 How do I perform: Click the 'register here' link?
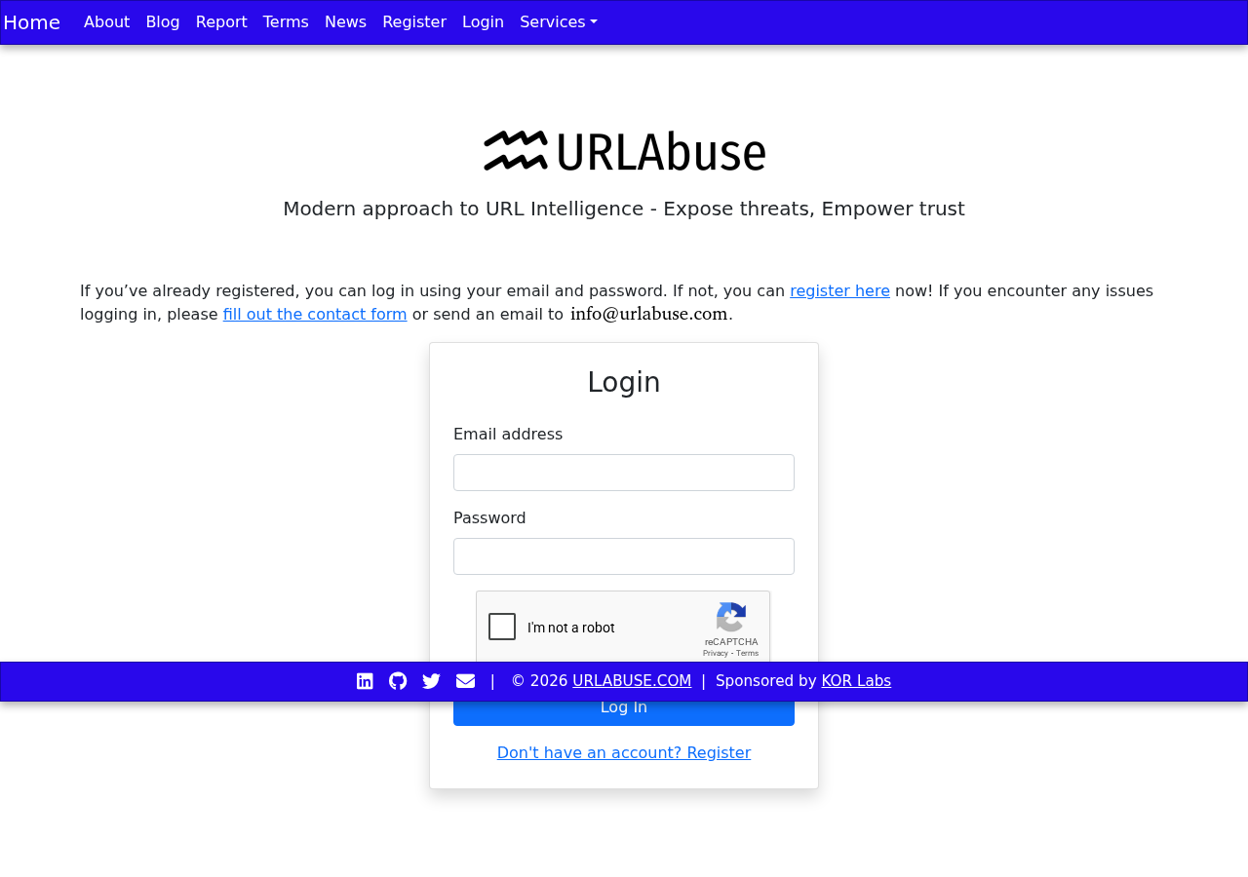tap(839, 291)
